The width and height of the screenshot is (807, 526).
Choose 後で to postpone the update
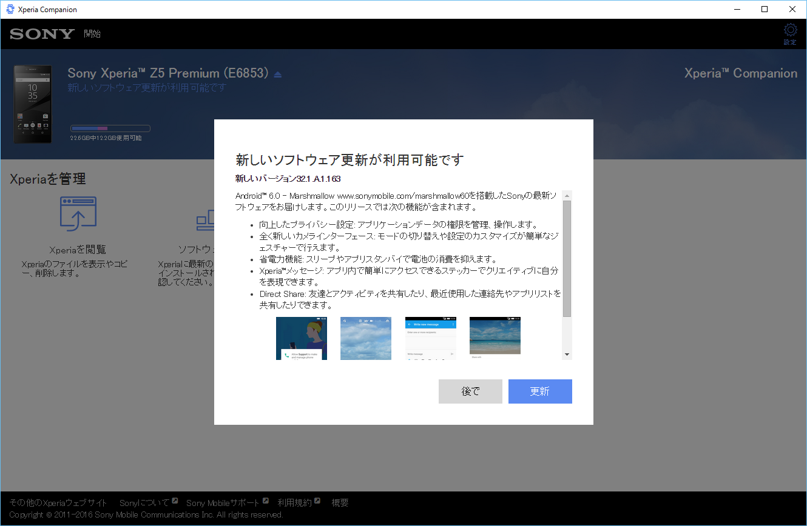(470, 391)
